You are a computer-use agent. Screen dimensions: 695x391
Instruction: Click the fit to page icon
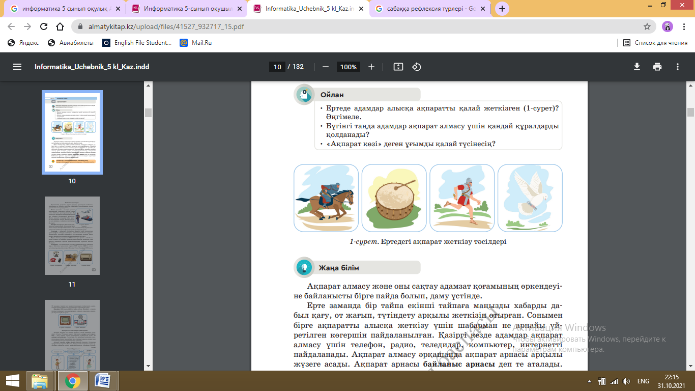398,67
